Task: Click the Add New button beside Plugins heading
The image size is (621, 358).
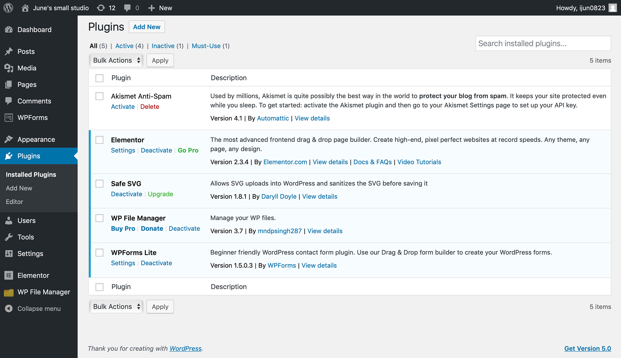Action: [147, 27]
